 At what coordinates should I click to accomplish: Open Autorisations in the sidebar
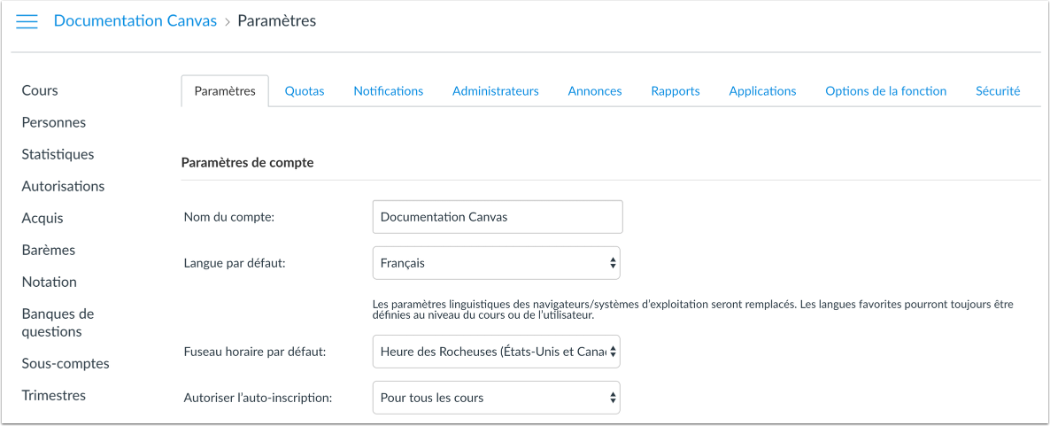(63, 186)
